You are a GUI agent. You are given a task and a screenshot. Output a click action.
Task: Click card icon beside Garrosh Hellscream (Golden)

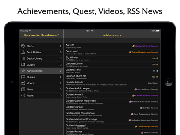pos(130,102)
